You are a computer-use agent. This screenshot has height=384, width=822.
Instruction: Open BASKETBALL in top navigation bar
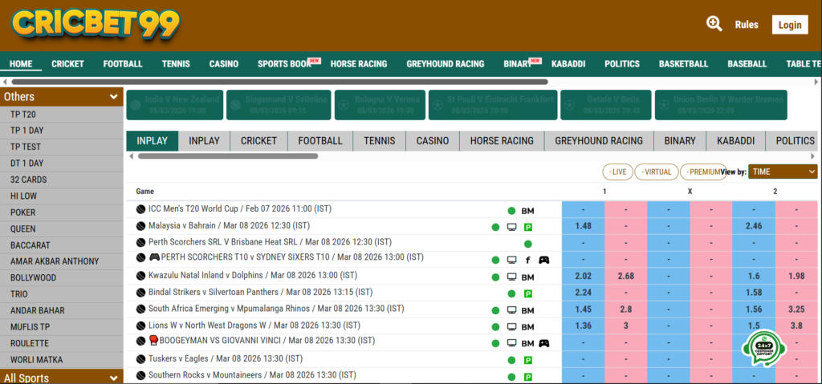[684, 64]
